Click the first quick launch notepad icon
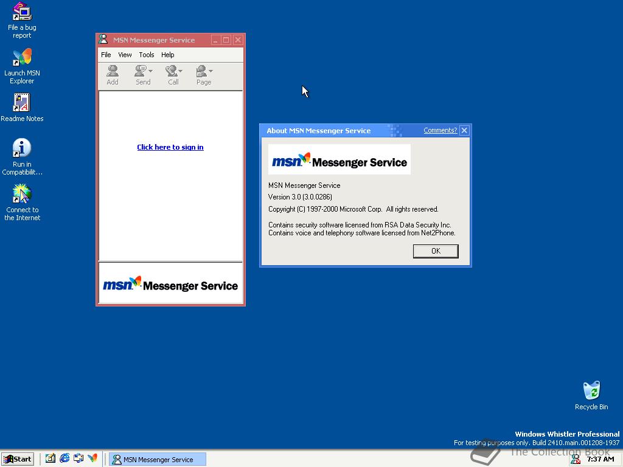The image size is (623, 467). [x=50, y=458]
